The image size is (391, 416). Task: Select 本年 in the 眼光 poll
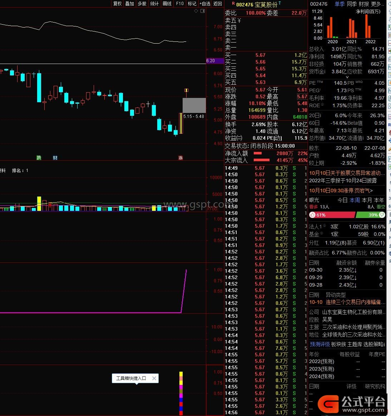tap(379, 200)
